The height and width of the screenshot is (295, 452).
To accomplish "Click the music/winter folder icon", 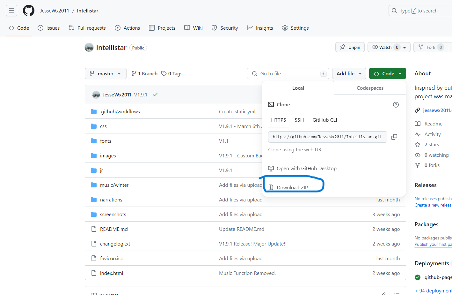I will coord(94,185).
